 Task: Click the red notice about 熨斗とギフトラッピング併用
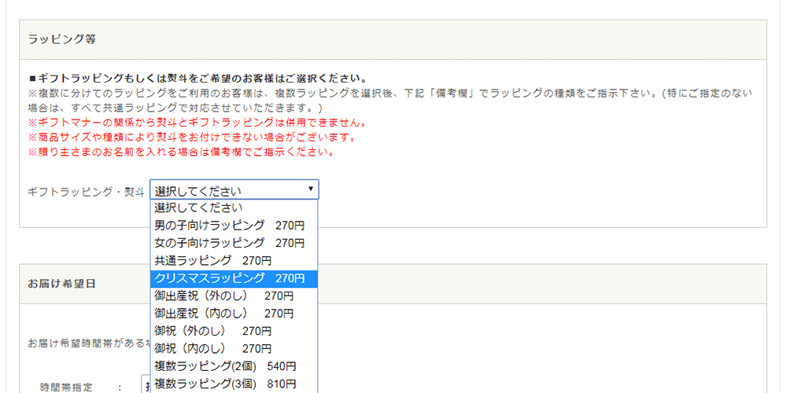click(198, 123)
